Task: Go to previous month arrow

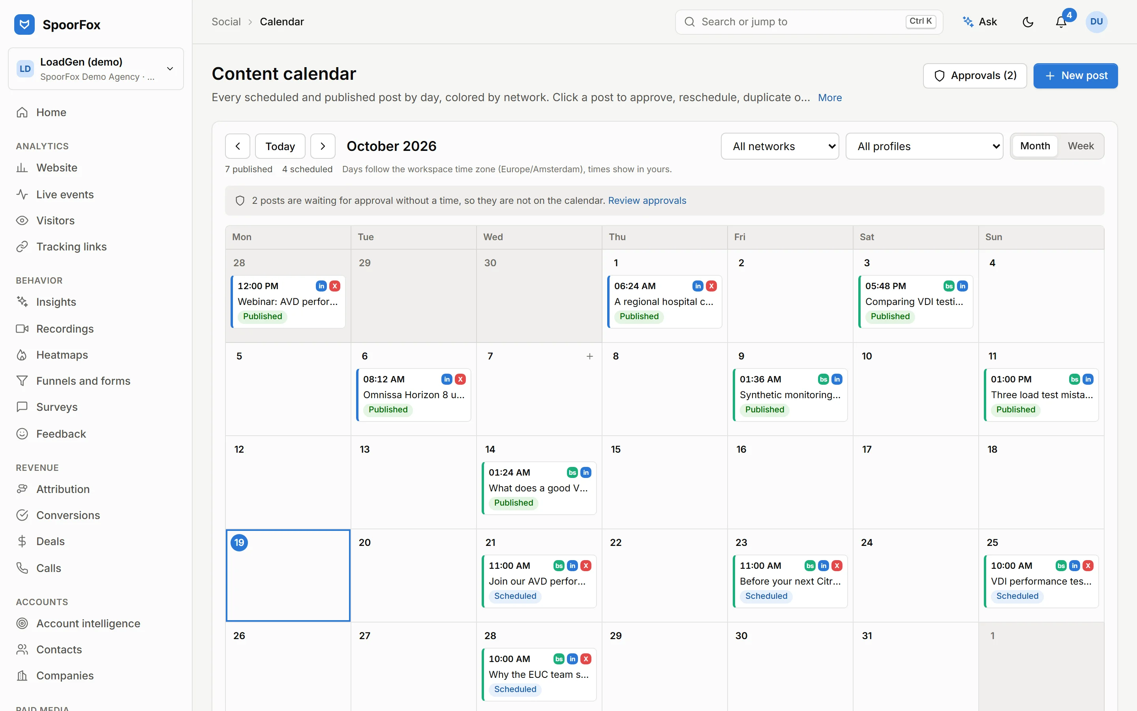Action: [x=238, y=146]
